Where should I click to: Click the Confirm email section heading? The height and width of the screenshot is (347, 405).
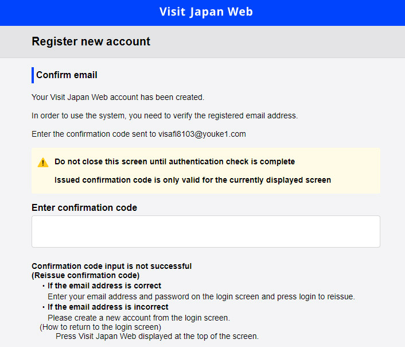pyautogui.click(x=67, y=75)
